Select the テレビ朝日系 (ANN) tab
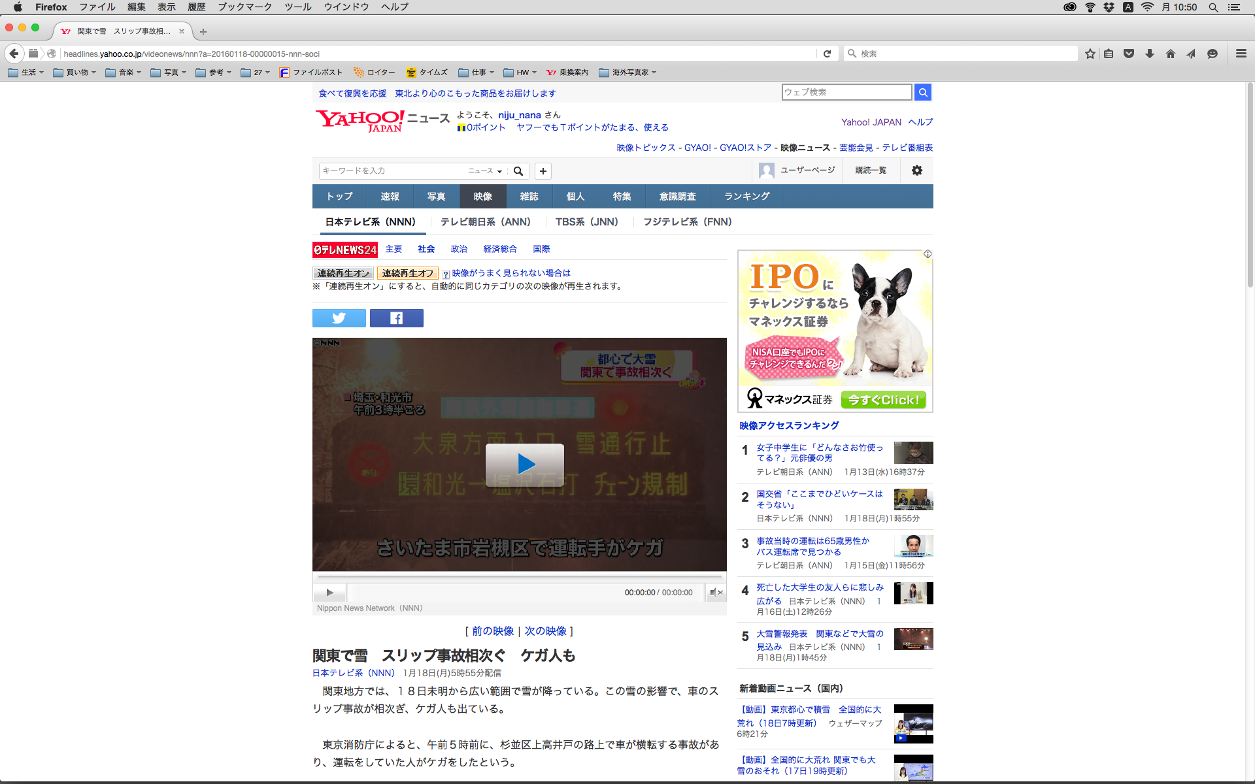Image resolution: width=1255 pixels, height=784 pixels. pos(485,222)
